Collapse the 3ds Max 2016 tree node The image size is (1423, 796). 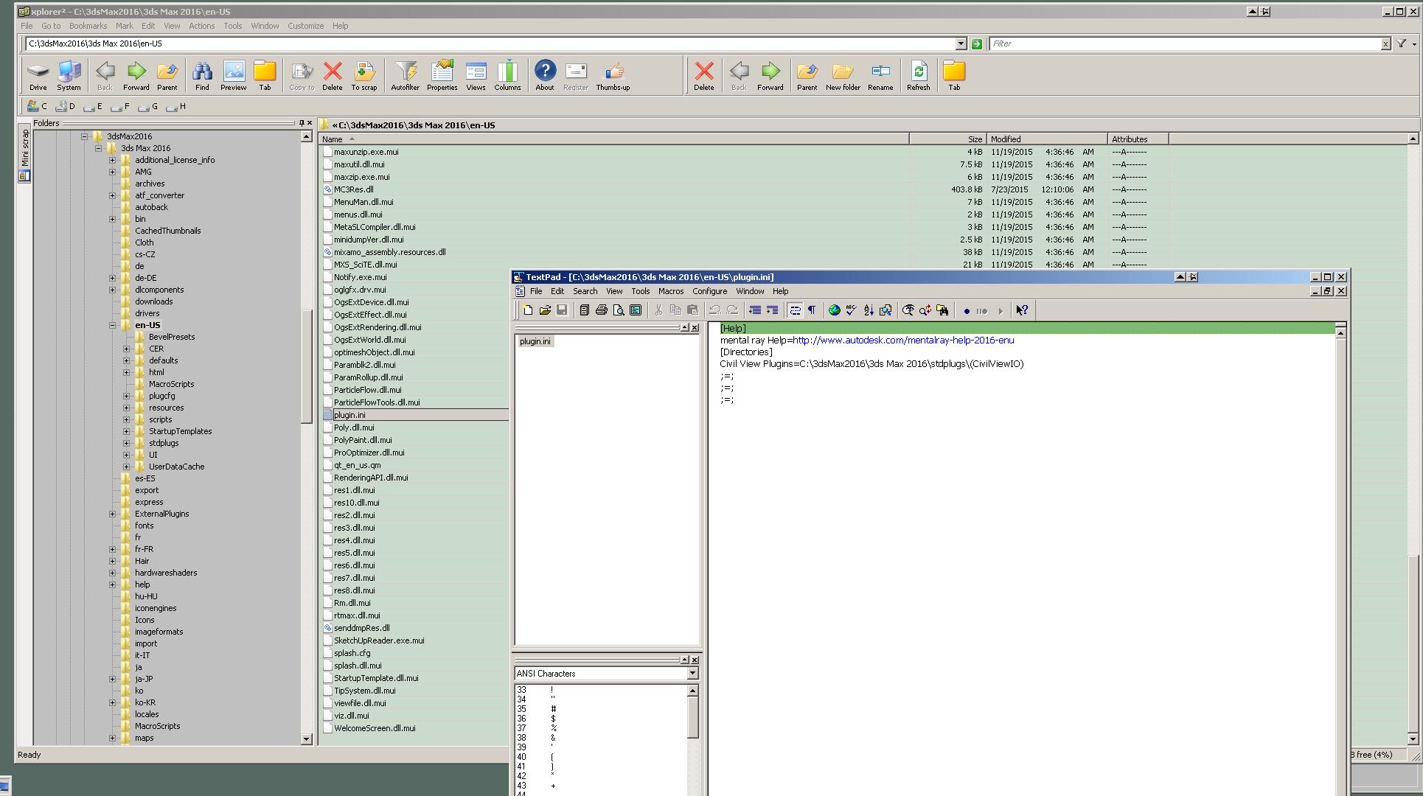click(99, 148)
